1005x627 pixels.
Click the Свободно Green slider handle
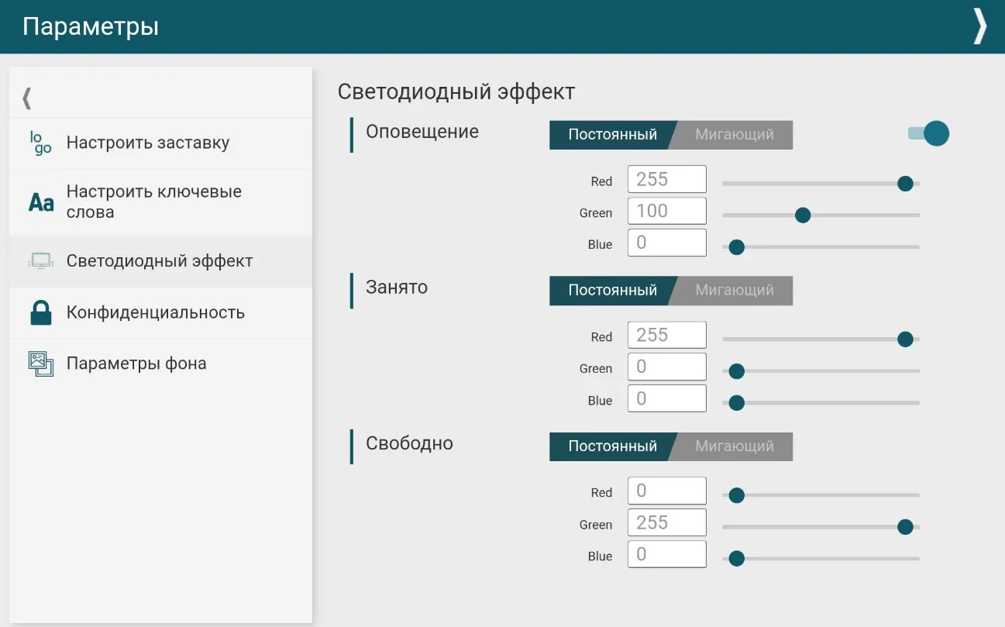pyautogui.click(x=904, y=526)
